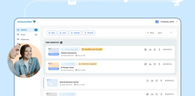Click the Internal Revenue Service sender name
Image resolution: width=195 pixels, height=96 pixels.
coord(69,82)
